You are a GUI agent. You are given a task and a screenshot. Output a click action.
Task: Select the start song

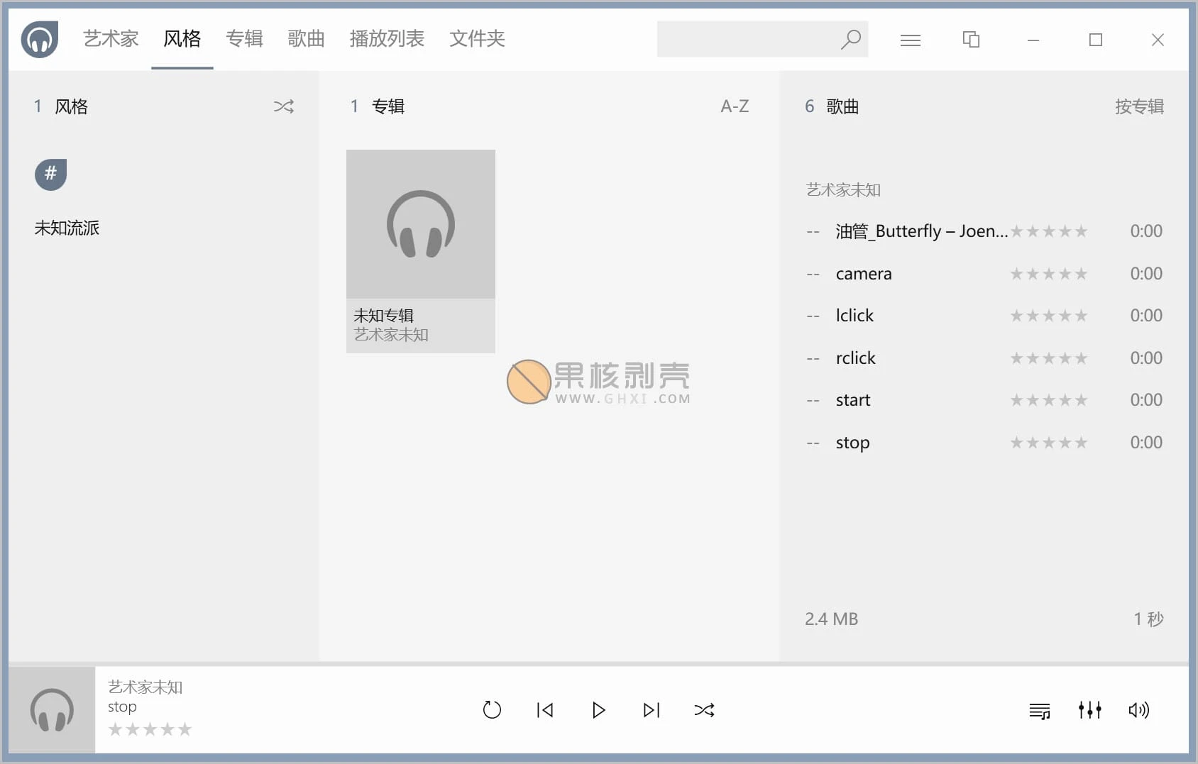coord(984,400)
